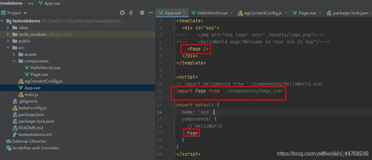The height and width of the screenshot is (160, 372).
Task: Click the markdown icon of README.md
Action: 15,128
